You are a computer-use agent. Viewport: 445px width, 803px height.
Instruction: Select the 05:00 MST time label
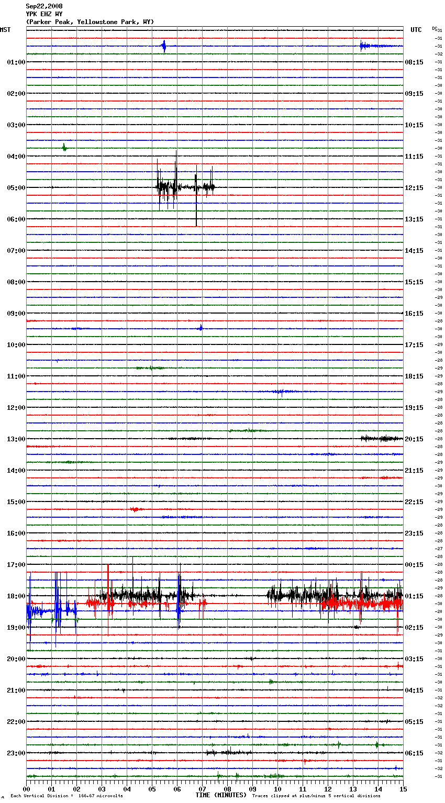(16, 188)
